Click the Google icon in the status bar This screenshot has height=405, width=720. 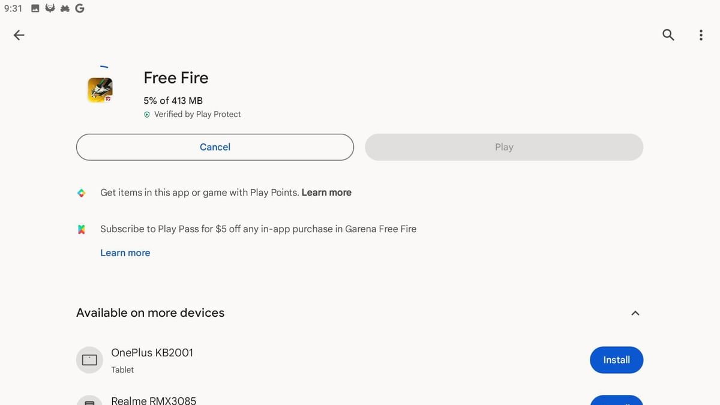pos(80,8)
